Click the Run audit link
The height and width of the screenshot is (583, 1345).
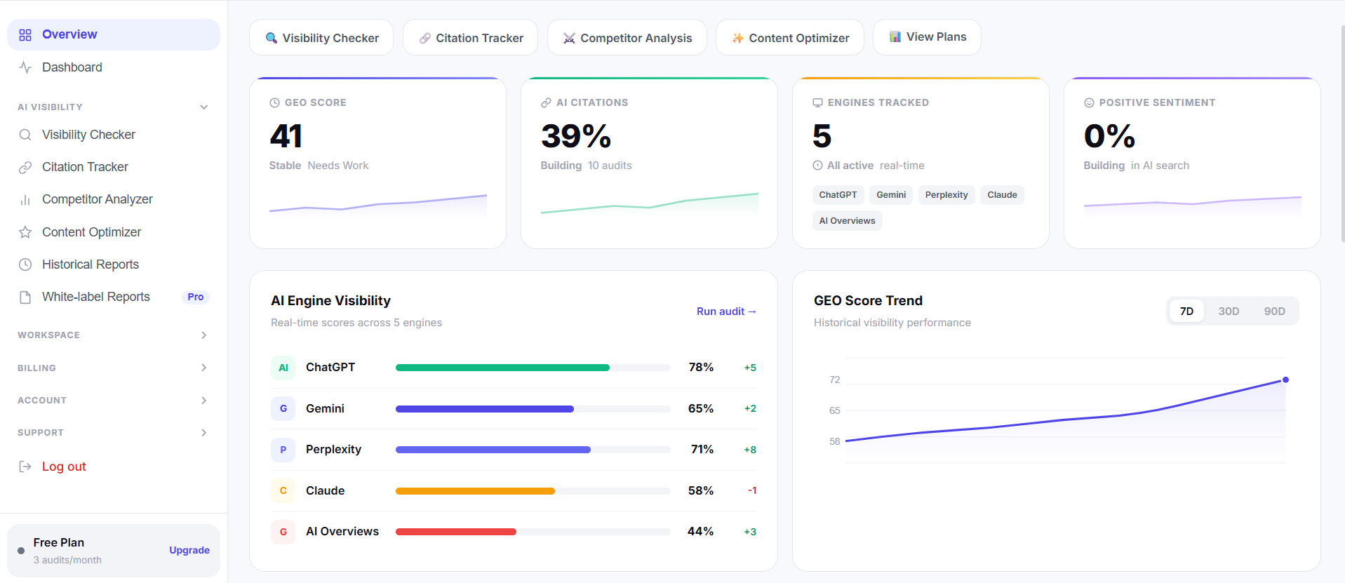point(726,311)
